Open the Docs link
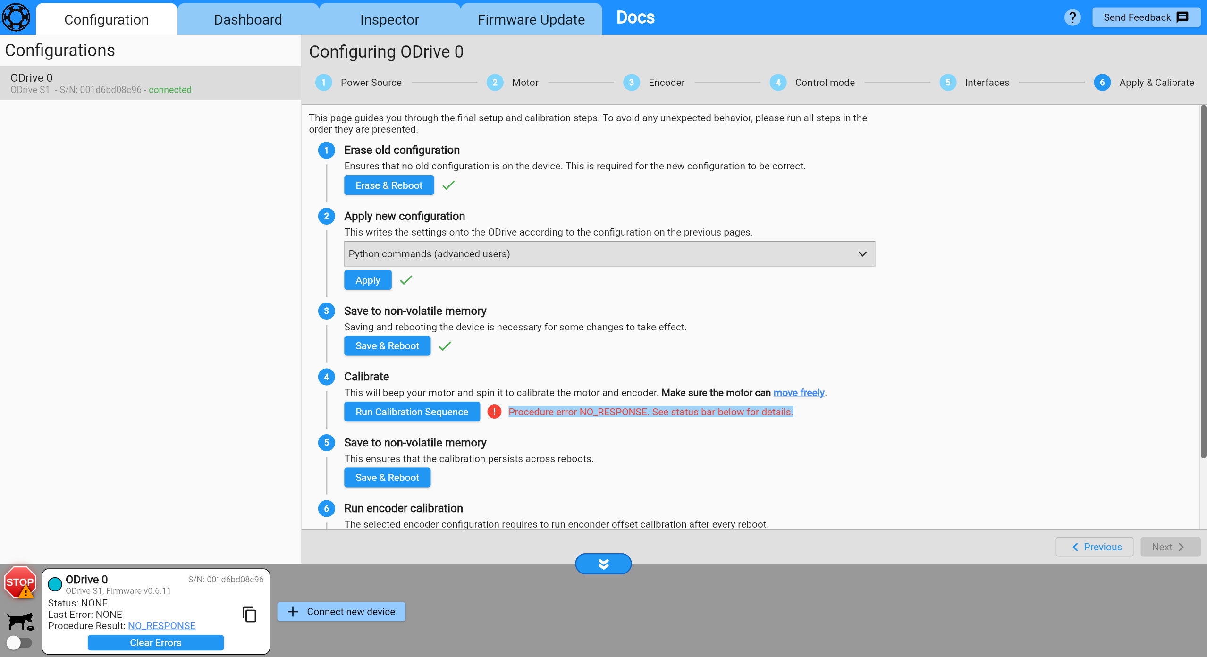Viewport: 1207px width, 657px height. click(x=635, y=17)
